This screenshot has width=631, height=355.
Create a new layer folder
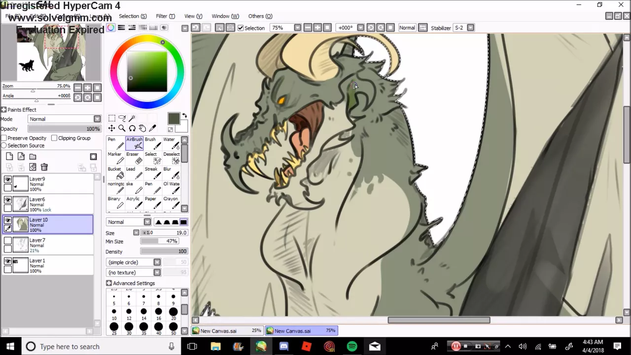pos(33,156)
